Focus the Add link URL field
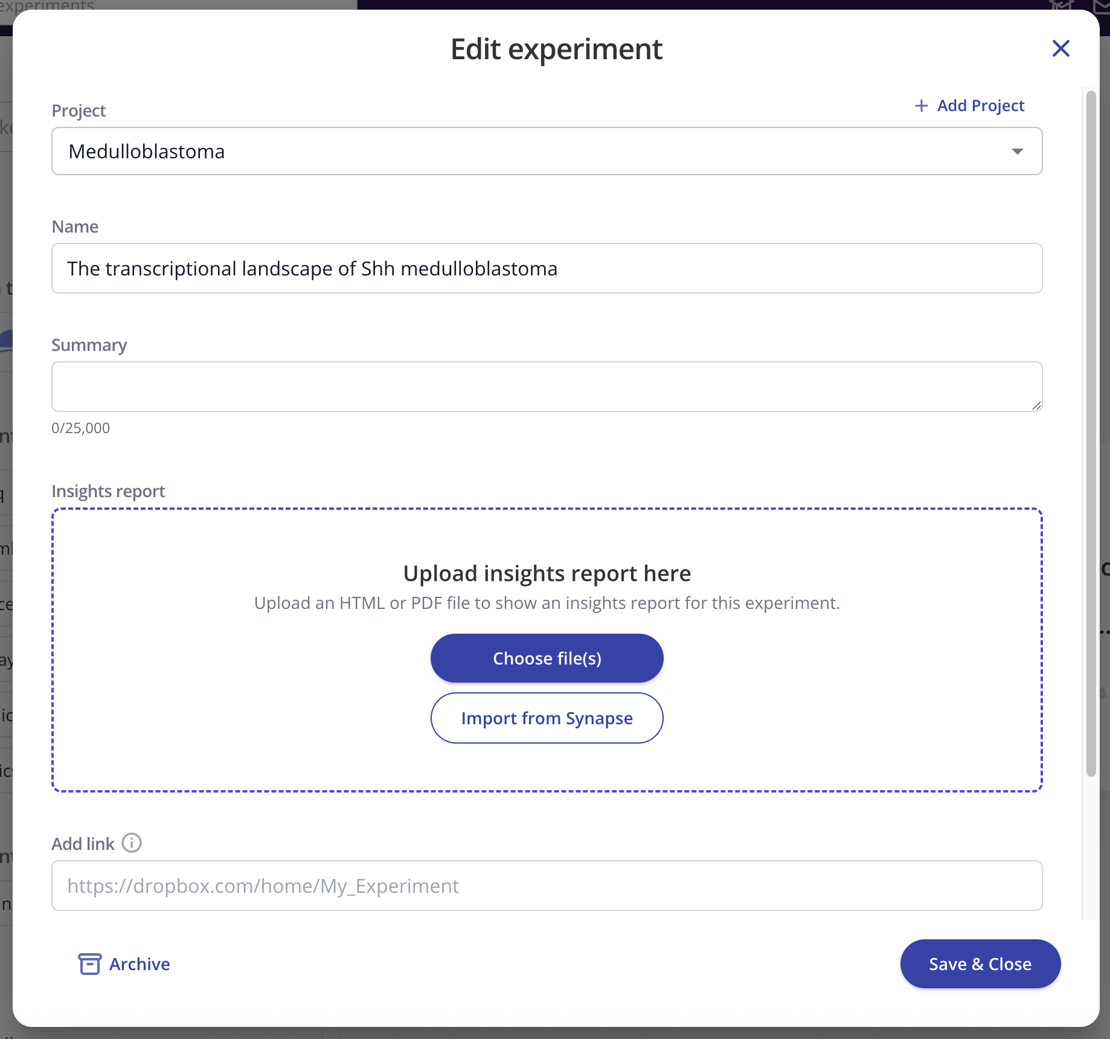Screen dimensions: 1110x1039 (x=547, y=886)
